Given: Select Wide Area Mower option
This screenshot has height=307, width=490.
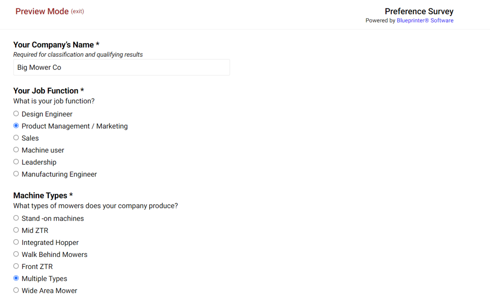Looking at the screenshot, I should (x=16, y=290).
